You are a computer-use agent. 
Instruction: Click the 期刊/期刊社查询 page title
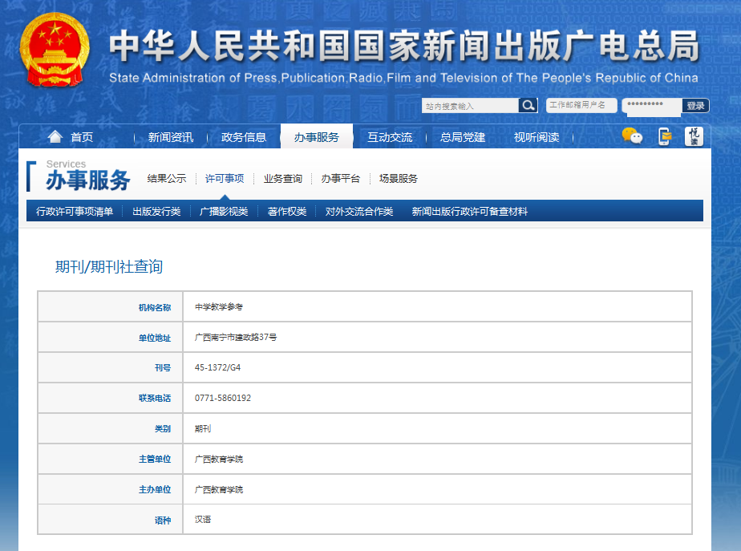tap(109, 266)
